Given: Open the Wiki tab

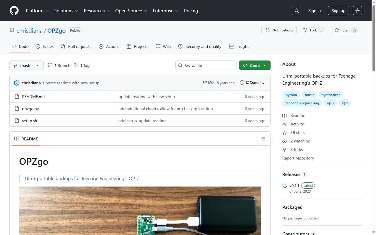Looking at the screenshot, I should pyautogui.click(x=163, y=46).
